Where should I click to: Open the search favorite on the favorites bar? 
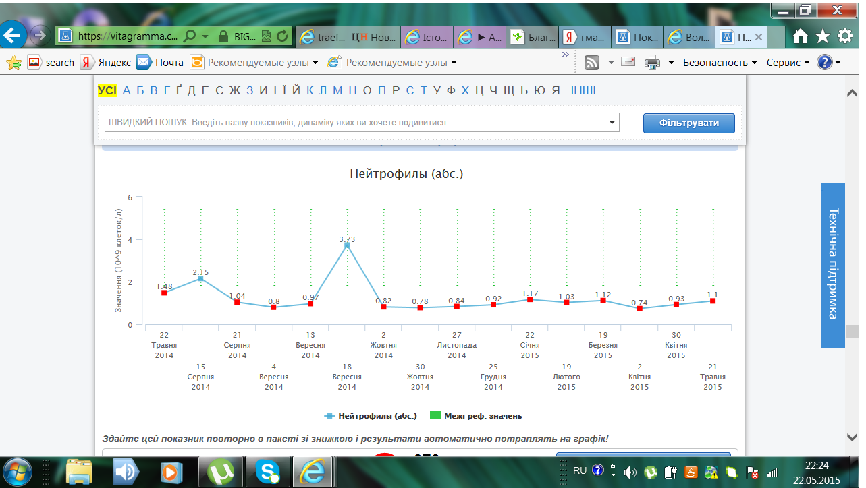click(51, 63)
